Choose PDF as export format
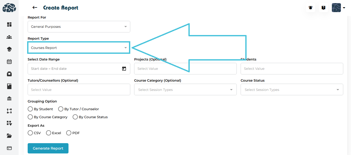The height and width of the screenshot is (155, 351). click(x=69, y=133)
